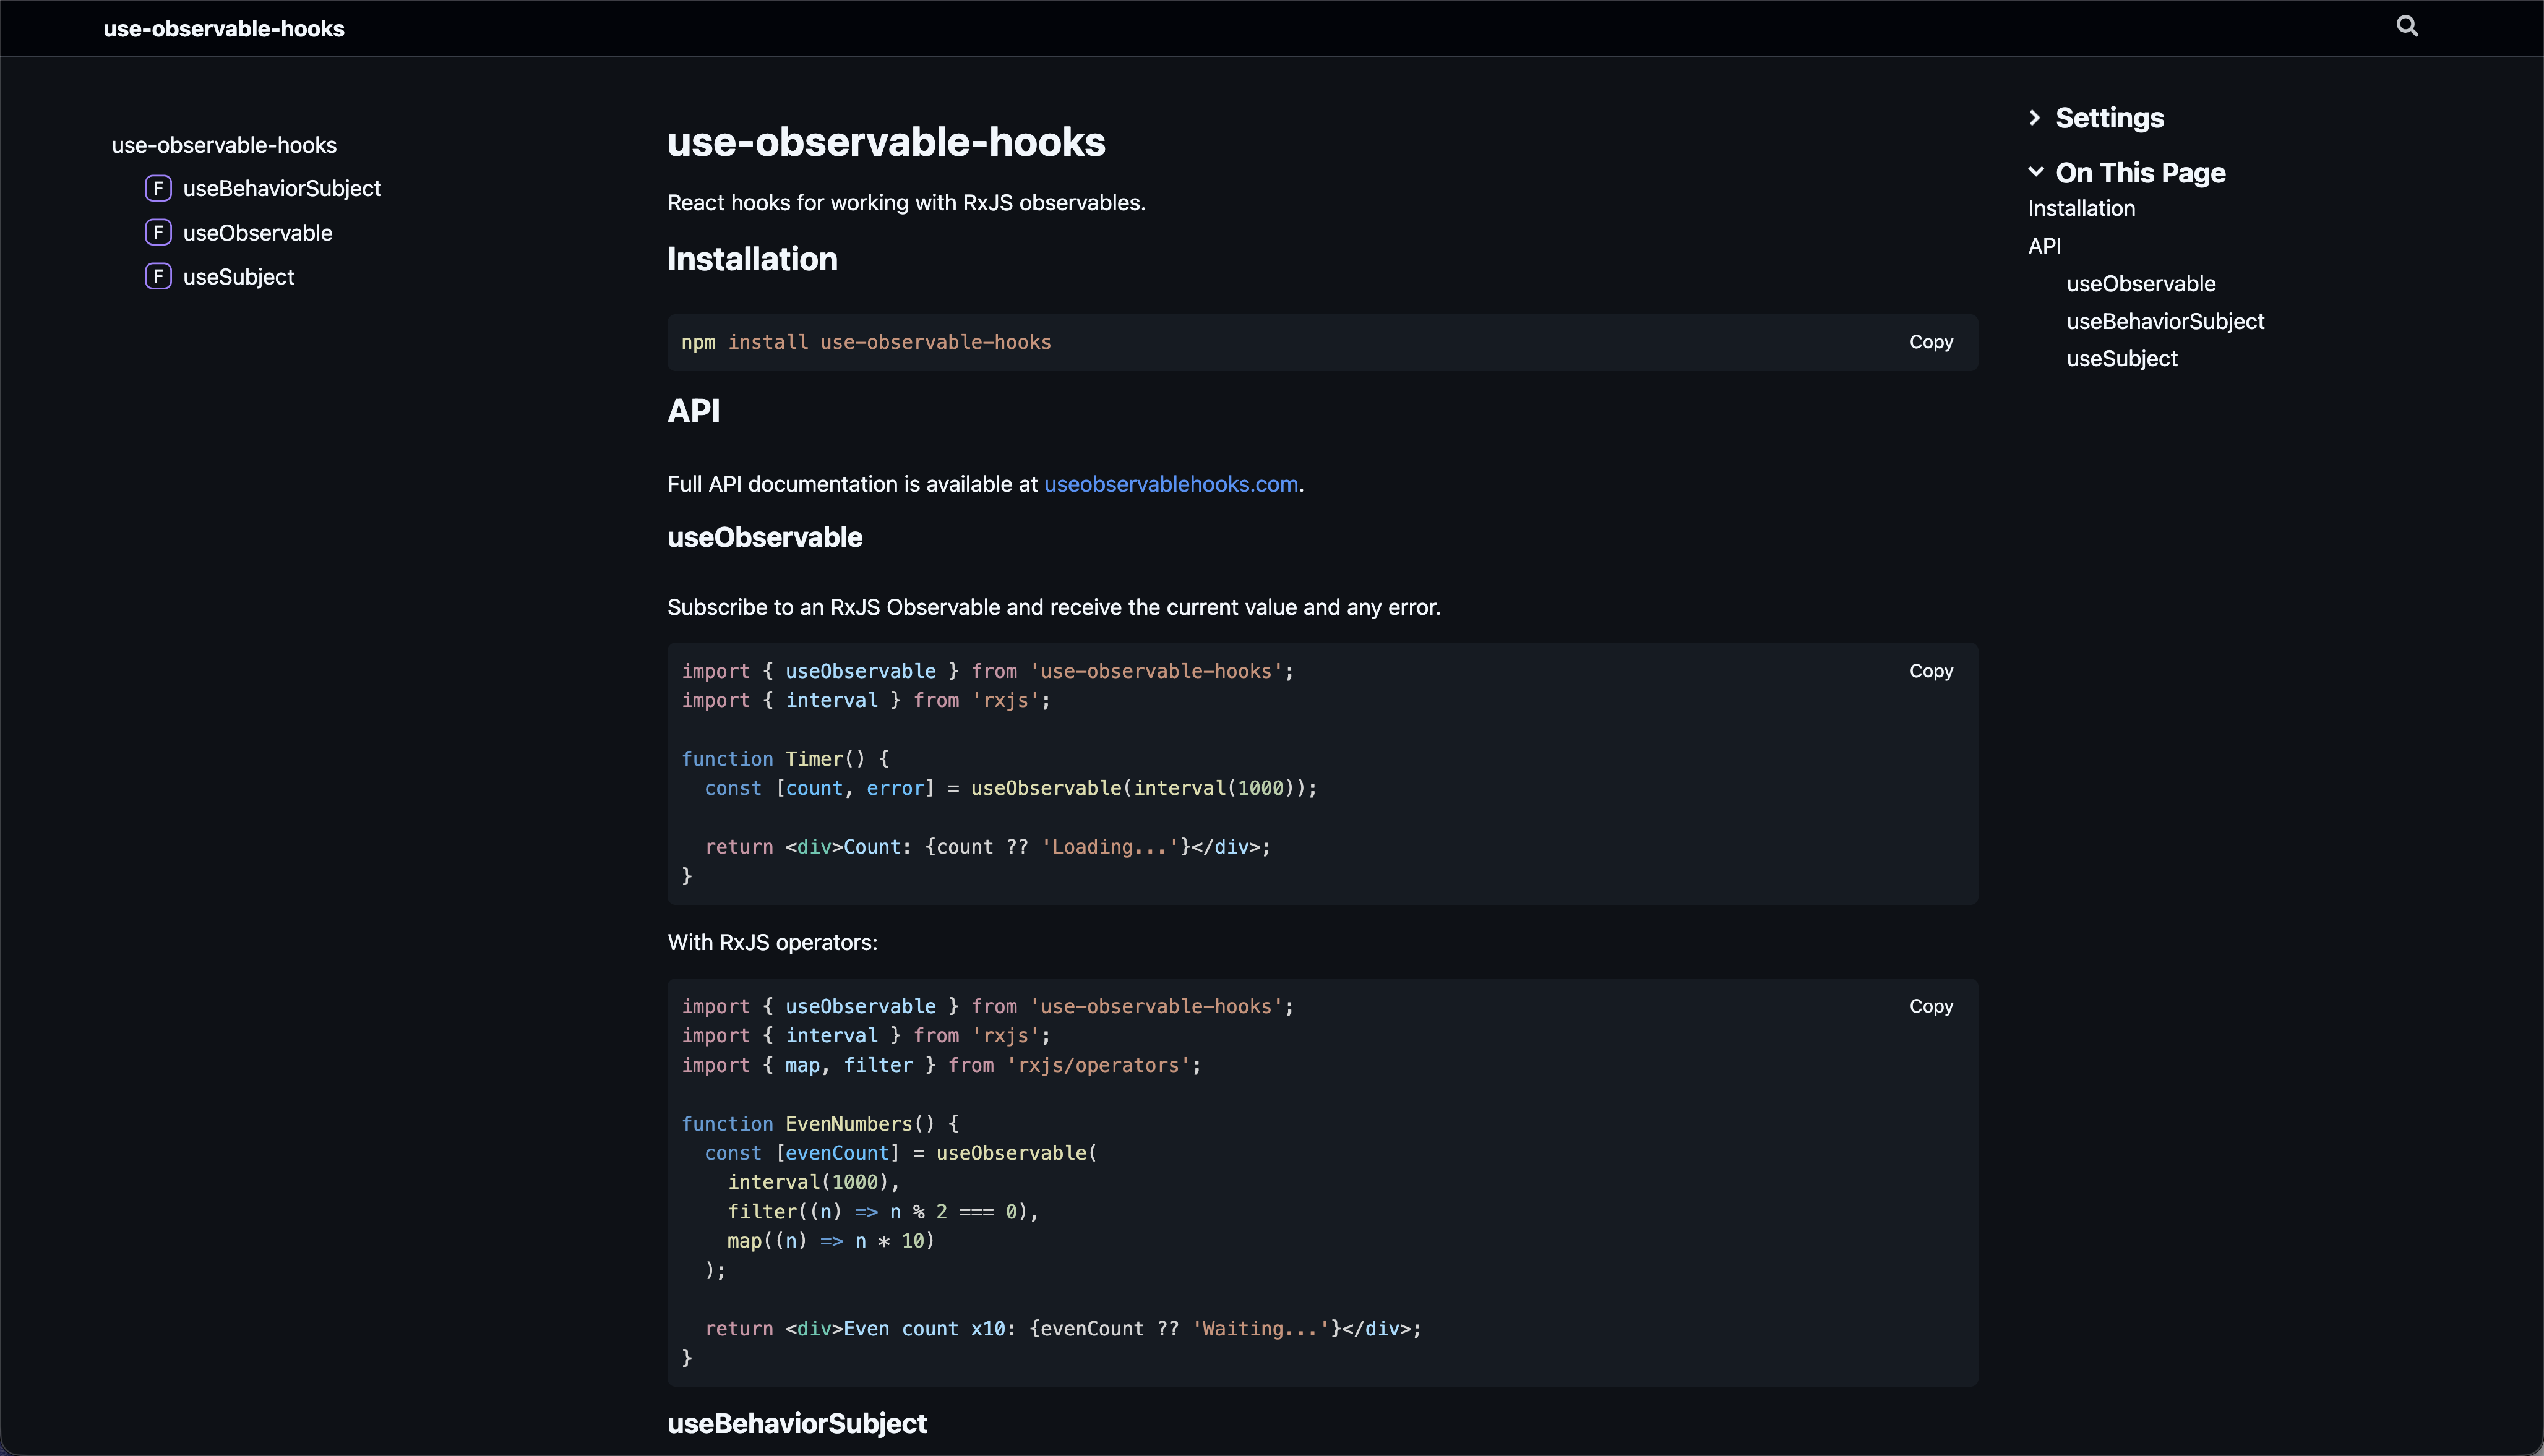
Task: Copy the first useObservable code example
Action: [x=1930, y=671]
